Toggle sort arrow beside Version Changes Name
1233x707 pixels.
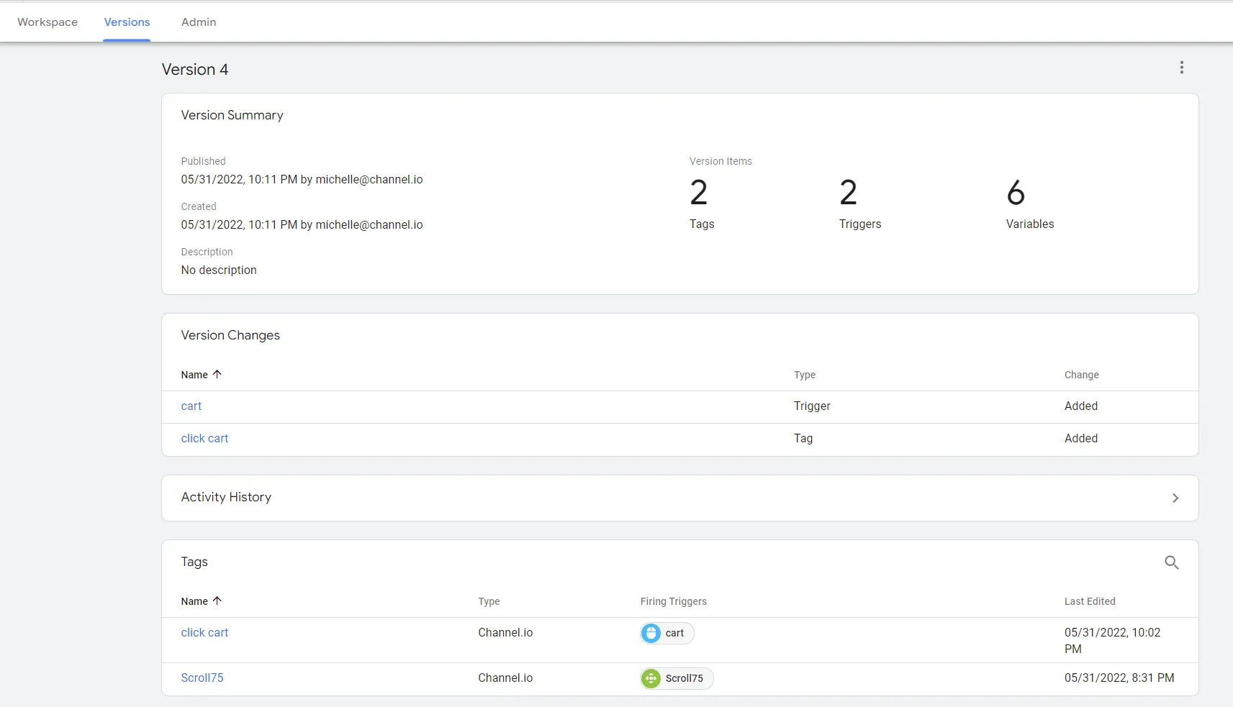[217, 374]
